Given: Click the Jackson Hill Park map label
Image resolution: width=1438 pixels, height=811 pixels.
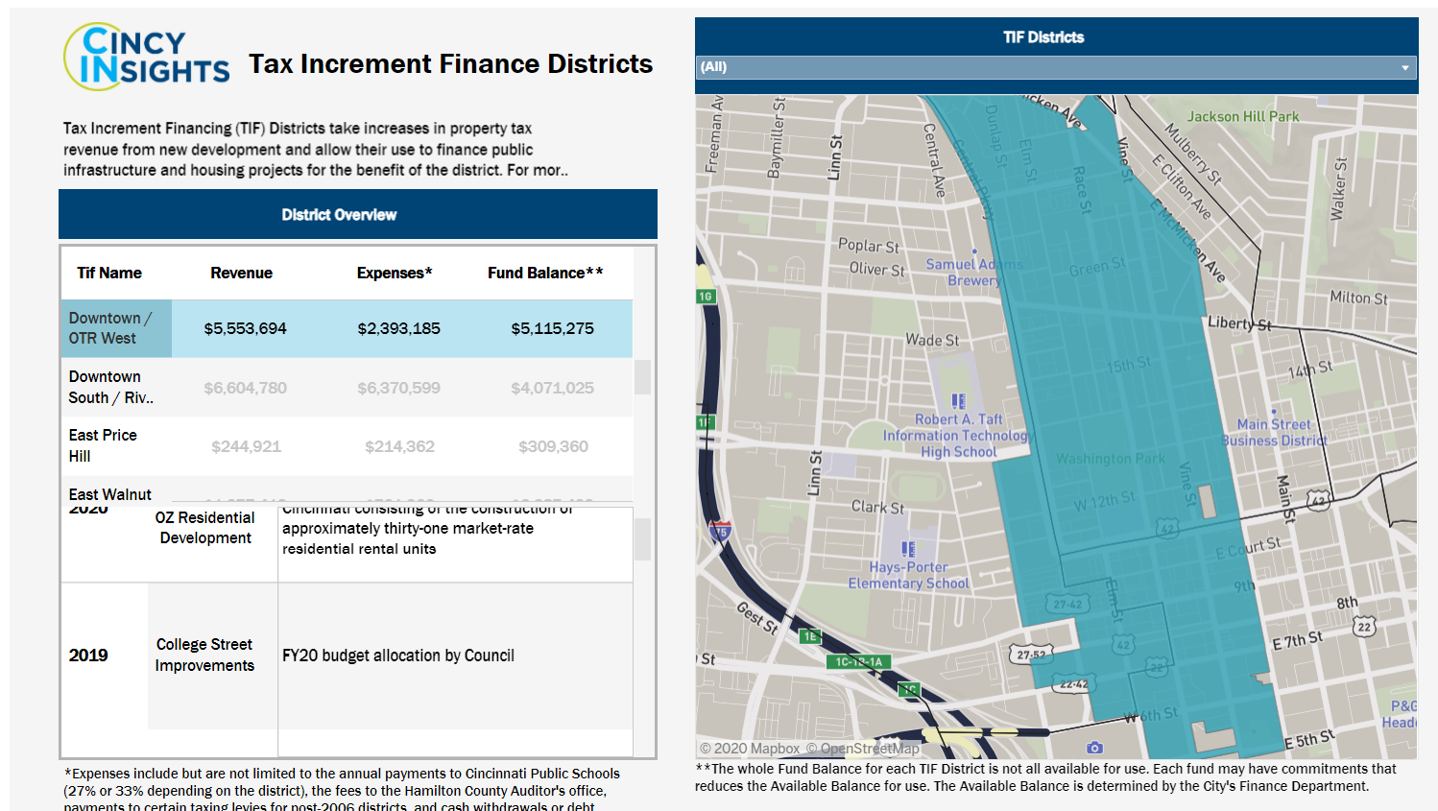Looking at the screenshot, I should point(1243,116).
